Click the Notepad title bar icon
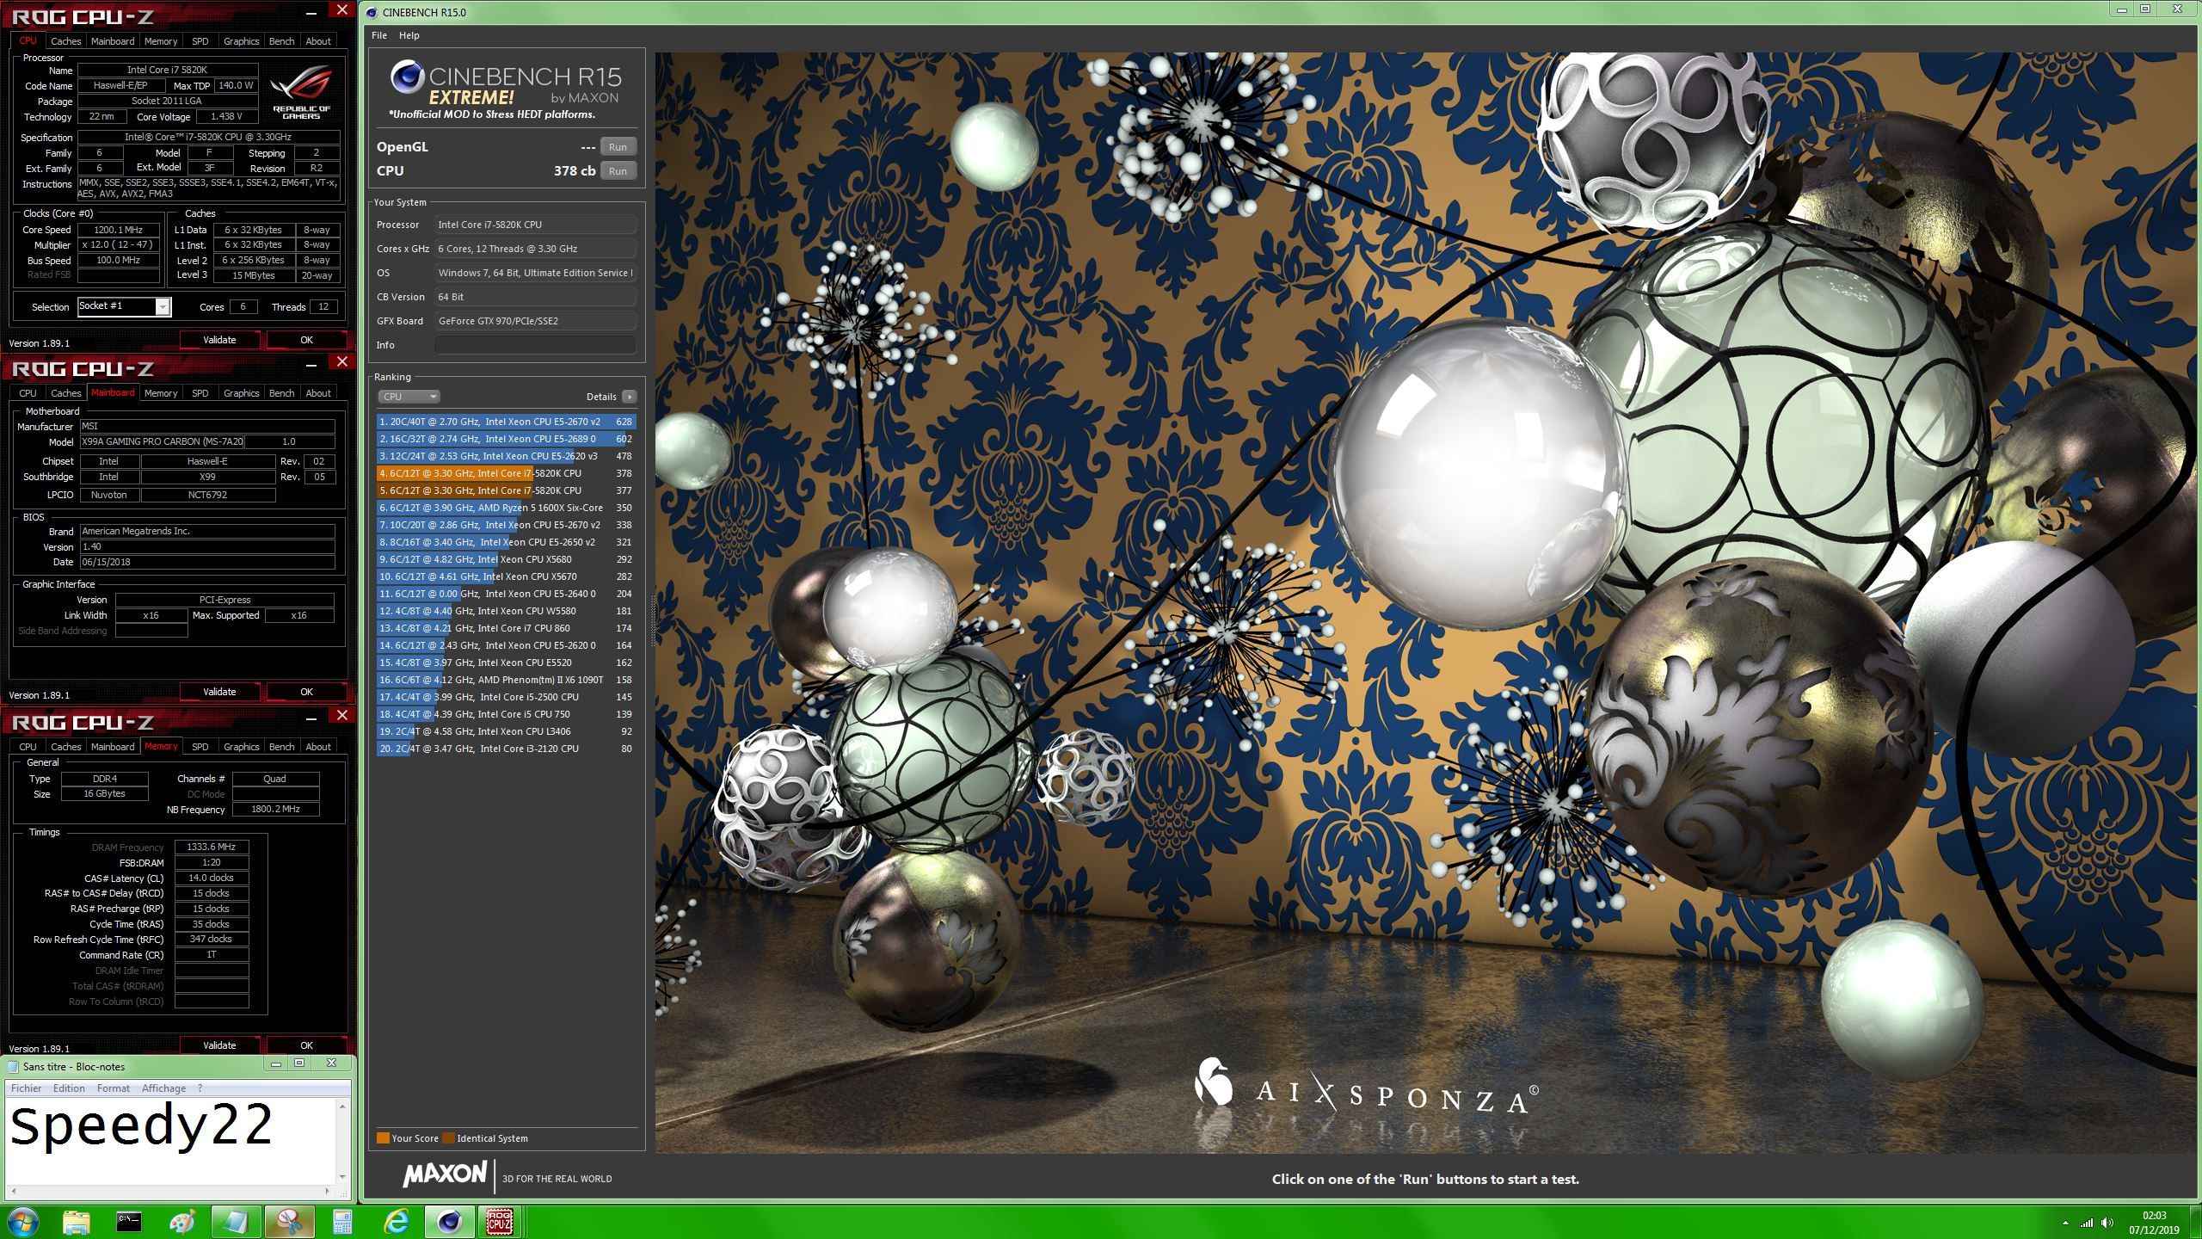The height and width of the screenshot is (1239, 2202). (x=13, y=1066)
